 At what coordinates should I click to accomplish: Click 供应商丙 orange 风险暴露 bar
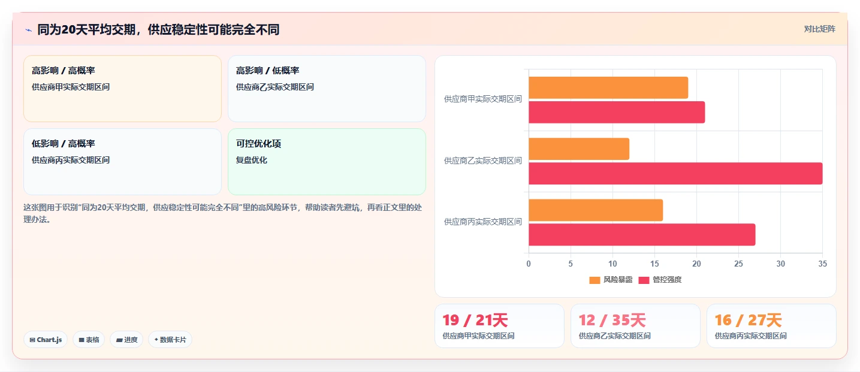click(x=596, y=210)
